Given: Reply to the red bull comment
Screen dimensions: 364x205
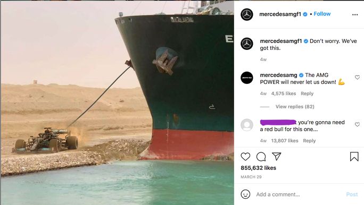Looking at the screenshot, I should point(309,141).
